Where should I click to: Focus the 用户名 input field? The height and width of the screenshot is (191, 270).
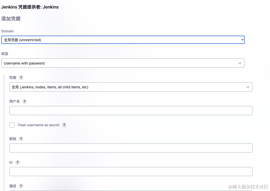131,111
